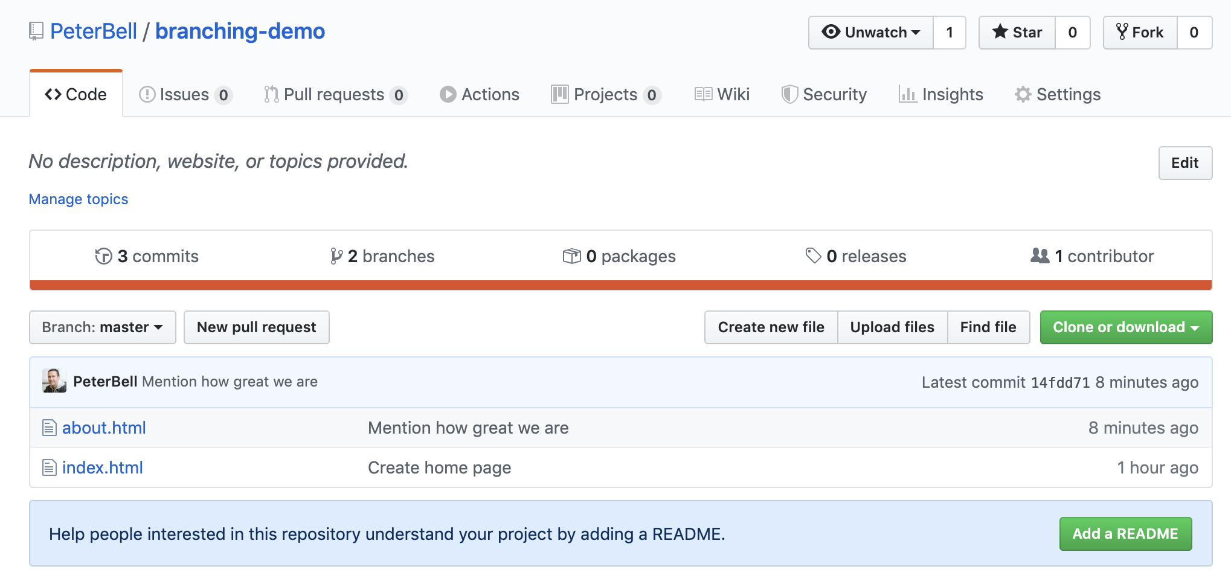Open the about.html file
This screenshot has height=581, width=1231.
(x=104, y=428)
